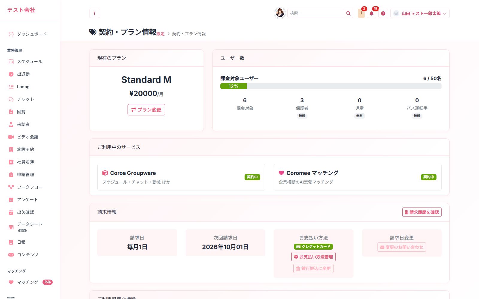
Task: Expand the 山田 テスト一郎太郎 user dropdown
Action: coord(420,13)
